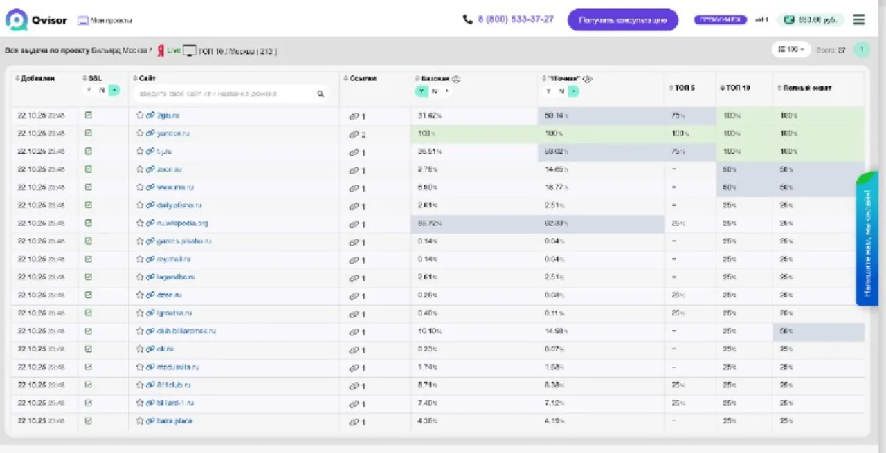The height and width of the screenshot is (453, 886).
Task: Open the Мои проекты menu item
Action: click(105, 21)
